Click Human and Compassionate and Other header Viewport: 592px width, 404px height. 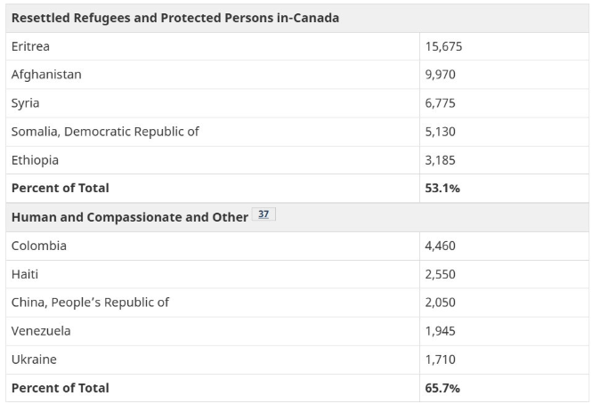(x=130, y=217)
